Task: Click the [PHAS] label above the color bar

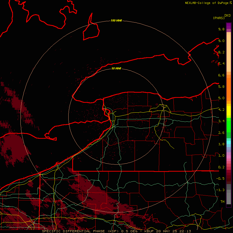Action: (219, 18)
